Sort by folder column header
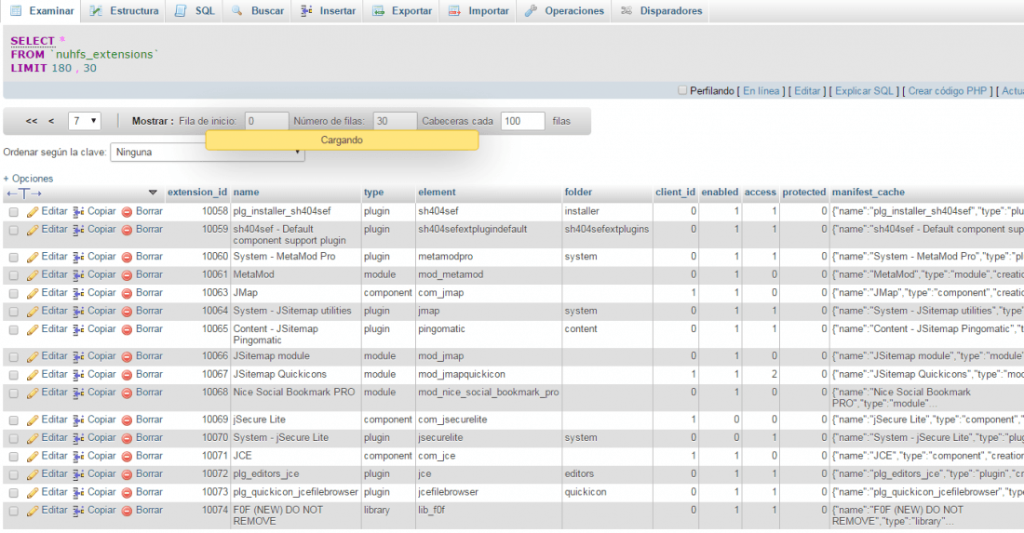Viewport: 1024px width, 533px height. 579,193
